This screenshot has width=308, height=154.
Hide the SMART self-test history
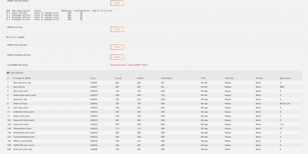coord(117,3)
